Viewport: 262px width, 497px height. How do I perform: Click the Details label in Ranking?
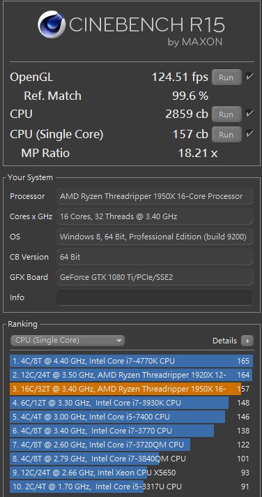click(224, 341)
